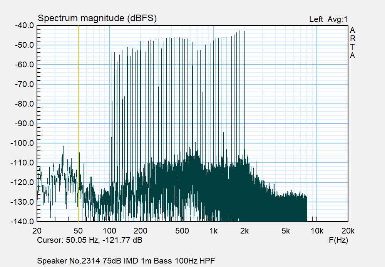Screen dimensions: 385x267
Task: Click the 20k label at the frequency axis end
Action: [348, 231]
